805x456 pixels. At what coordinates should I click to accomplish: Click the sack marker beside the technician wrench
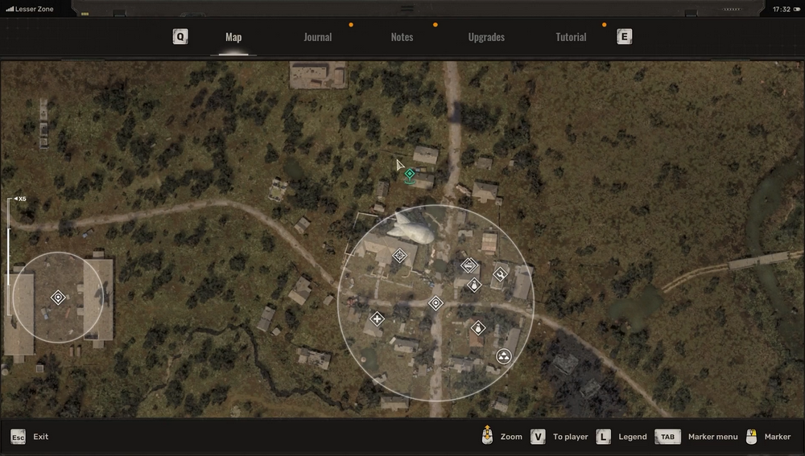[x=474, y=285]
